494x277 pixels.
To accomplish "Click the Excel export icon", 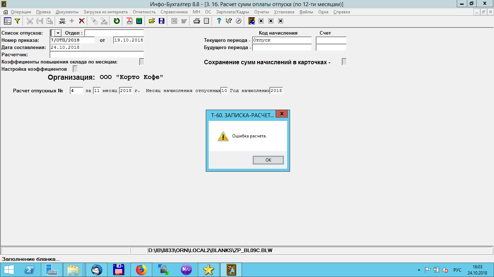I will [174, 21].
